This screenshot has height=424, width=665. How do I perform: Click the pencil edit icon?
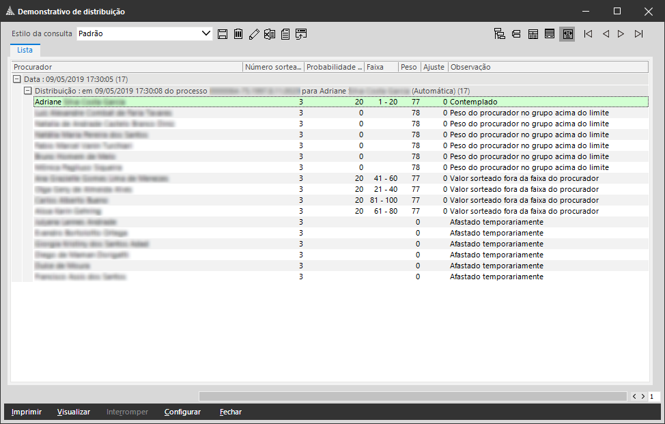(254, 34)
